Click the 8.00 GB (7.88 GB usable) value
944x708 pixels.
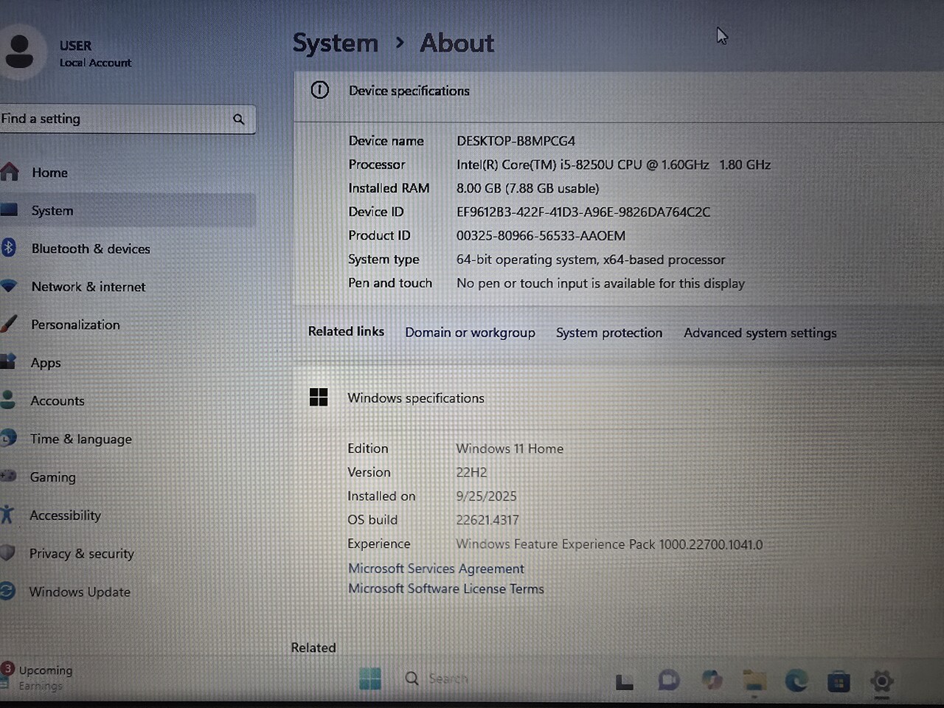point(528,188)
